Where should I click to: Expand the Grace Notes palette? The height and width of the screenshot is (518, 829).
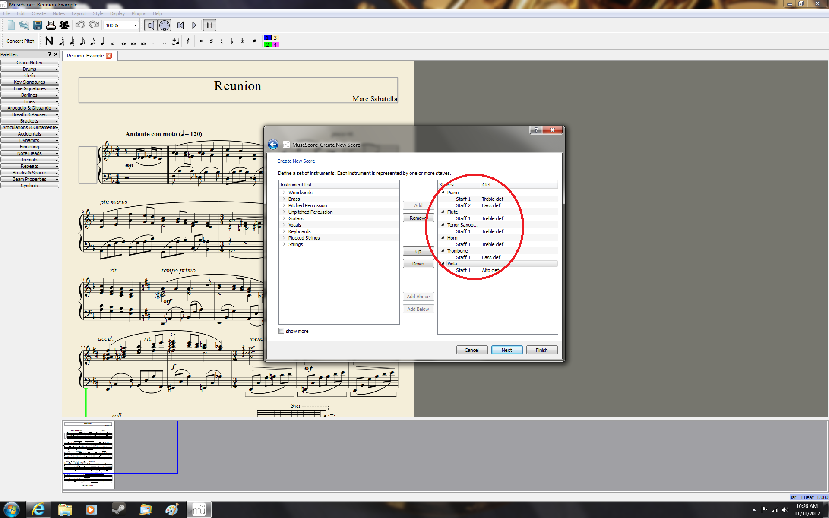(30, 63)
